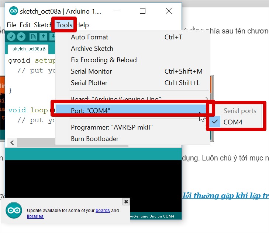This screenshot has width=269, height=233.
Task: Click the void loop code line
Action: coord(32,110)
